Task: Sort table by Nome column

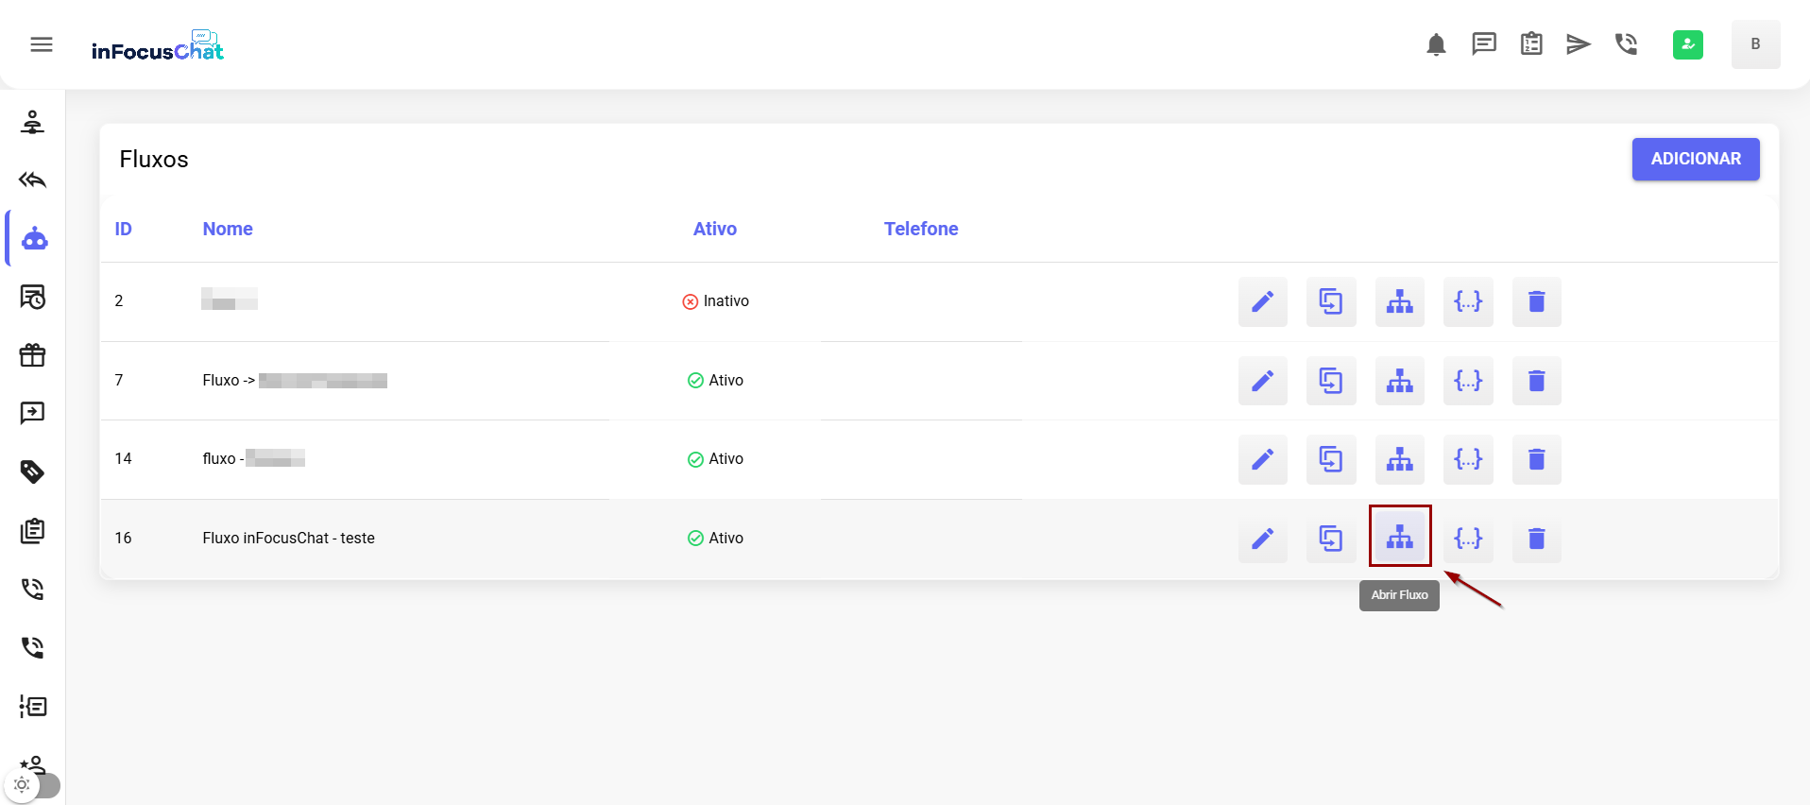Action: click(228, 229)
